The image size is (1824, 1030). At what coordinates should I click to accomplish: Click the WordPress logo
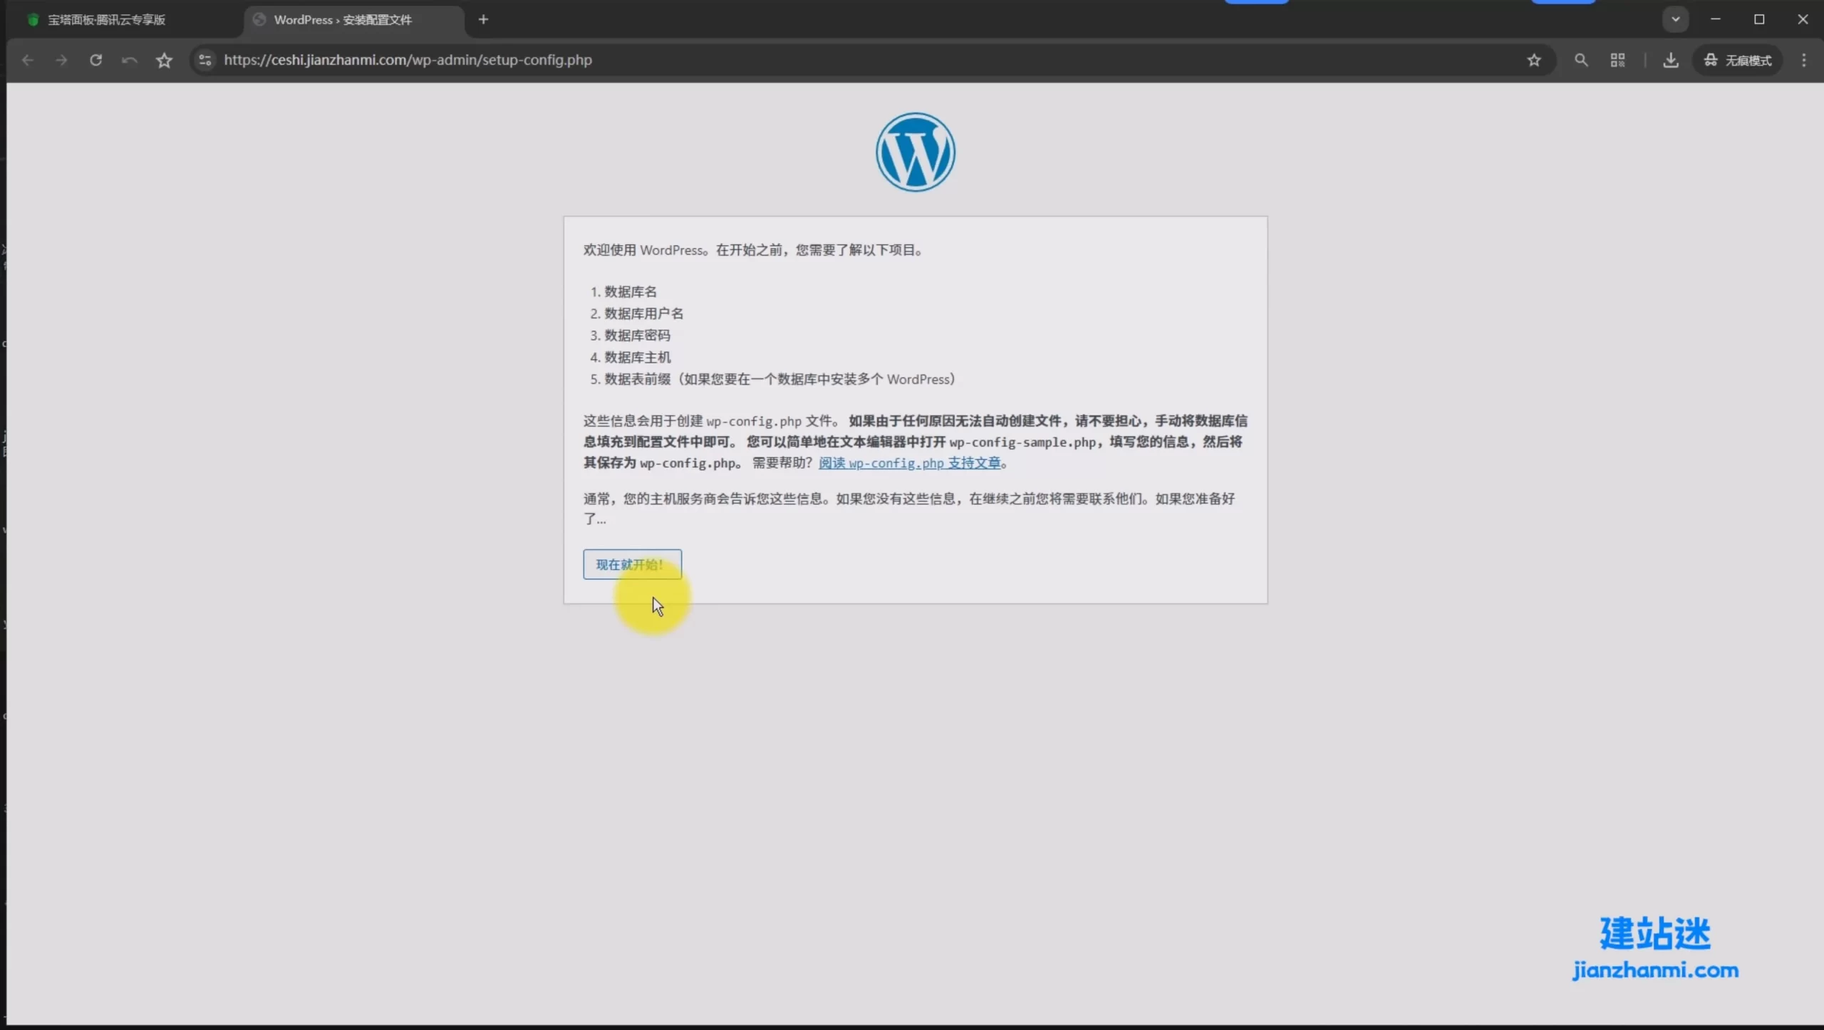[x=915, y=152]
